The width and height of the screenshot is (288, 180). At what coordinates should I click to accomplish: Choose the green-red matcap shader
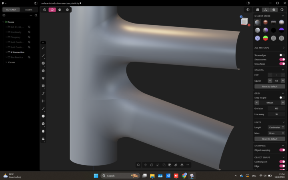click(266, 38)
